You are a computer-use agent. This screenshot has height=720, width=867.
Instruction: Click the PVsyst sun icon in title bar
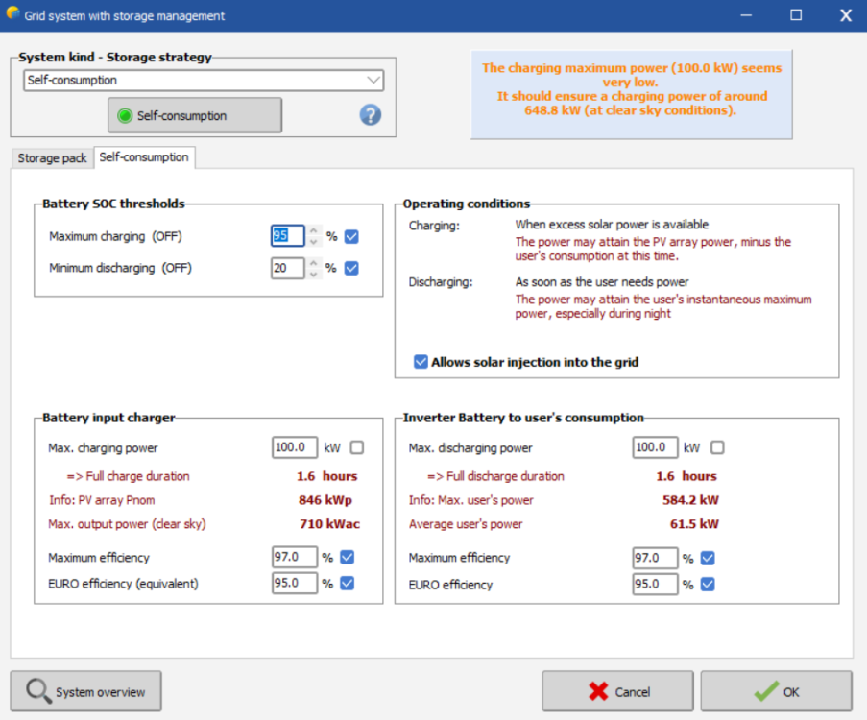point(13,14)
